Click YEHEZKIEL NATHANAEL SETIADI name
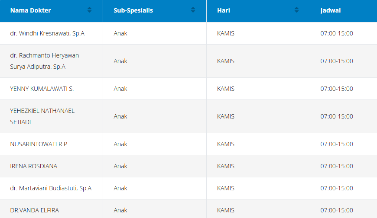This screenshot has height=218, width=377. 42,116
